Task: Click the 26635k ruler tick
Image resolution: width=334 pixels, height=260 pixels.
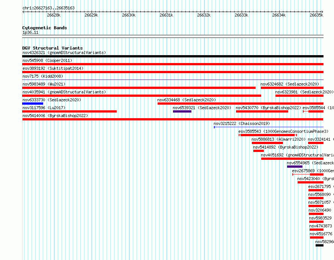Action: [x=316, y=15]
